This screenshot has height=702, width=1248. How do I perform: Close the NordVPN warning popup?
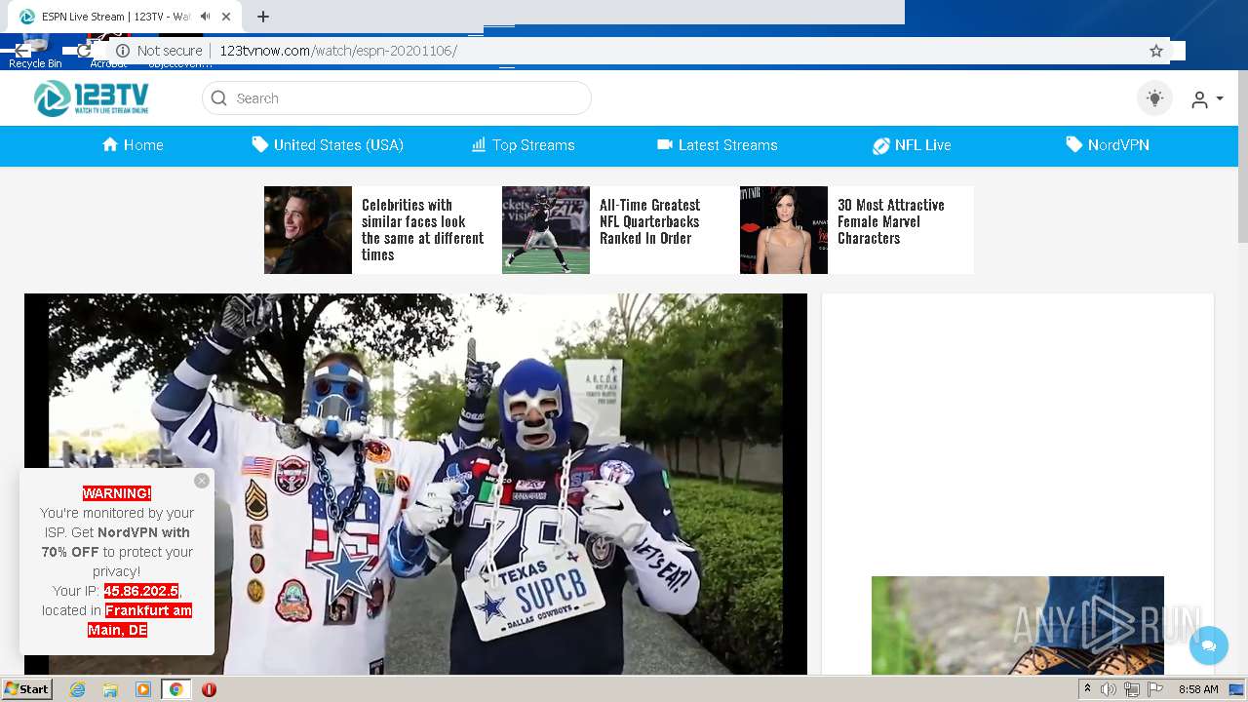coord(202,481)
